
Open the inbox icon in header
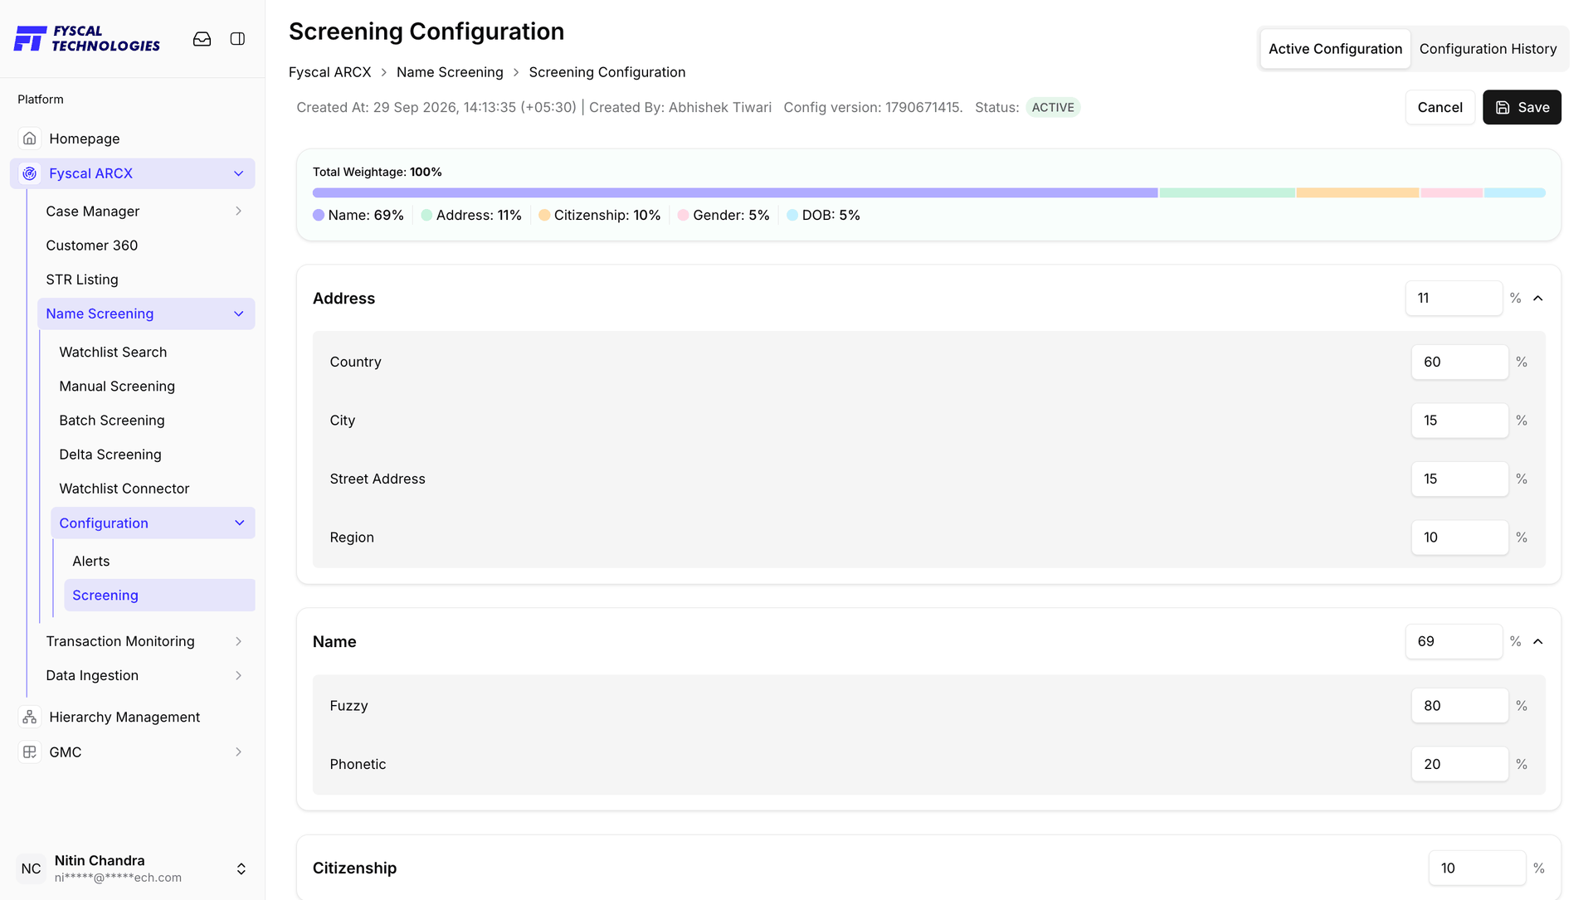(x=202, y=39)
